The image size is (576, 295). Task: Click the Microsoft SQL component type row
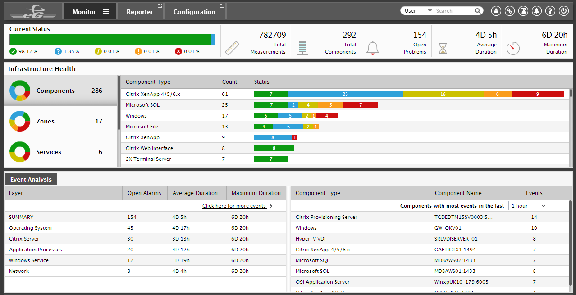(345, 105)
